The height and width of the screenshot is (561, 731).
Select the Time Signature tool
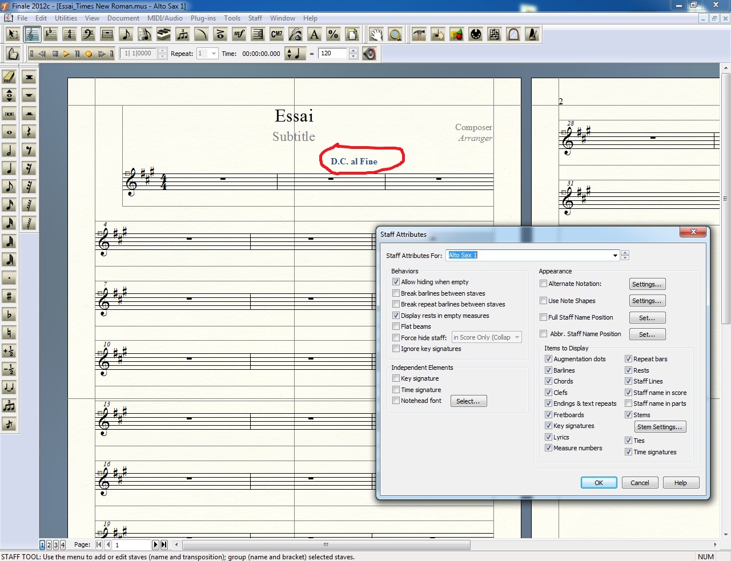click(x=70, y=34)
